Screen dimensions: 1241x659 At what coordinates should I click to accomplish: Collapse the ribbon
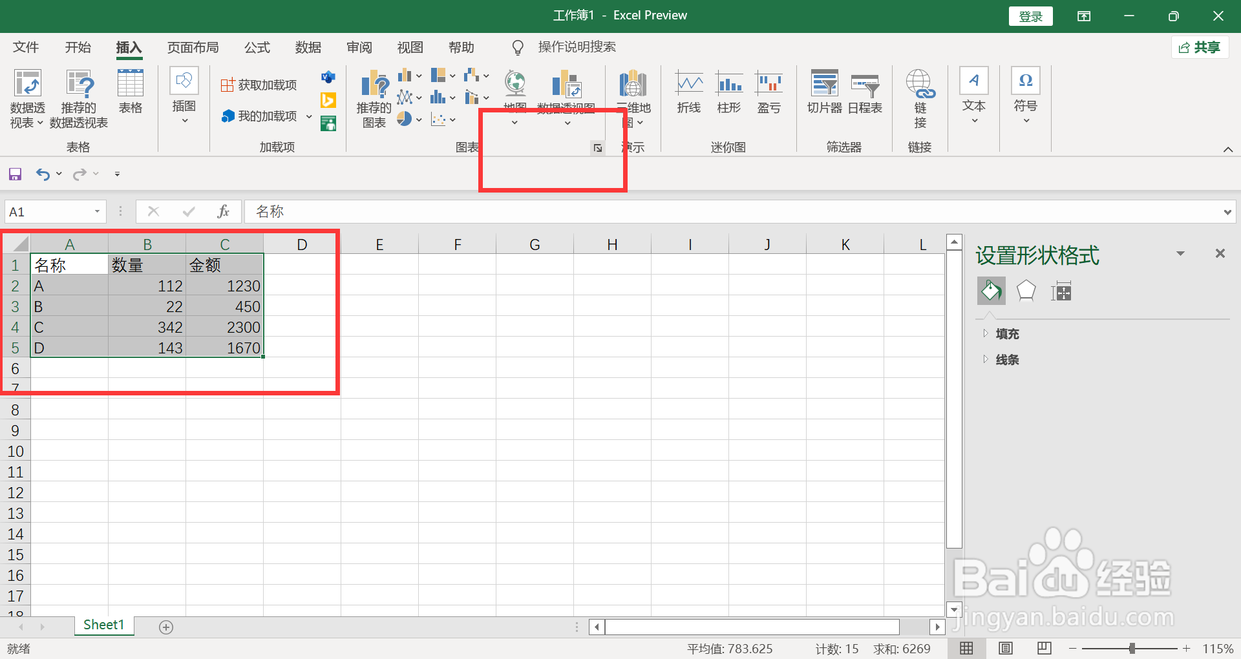(x=1228, y=149)
